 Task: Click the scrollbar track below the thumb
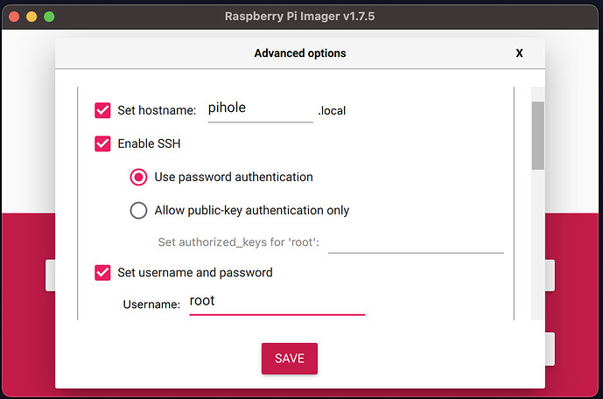click(537, 245)
